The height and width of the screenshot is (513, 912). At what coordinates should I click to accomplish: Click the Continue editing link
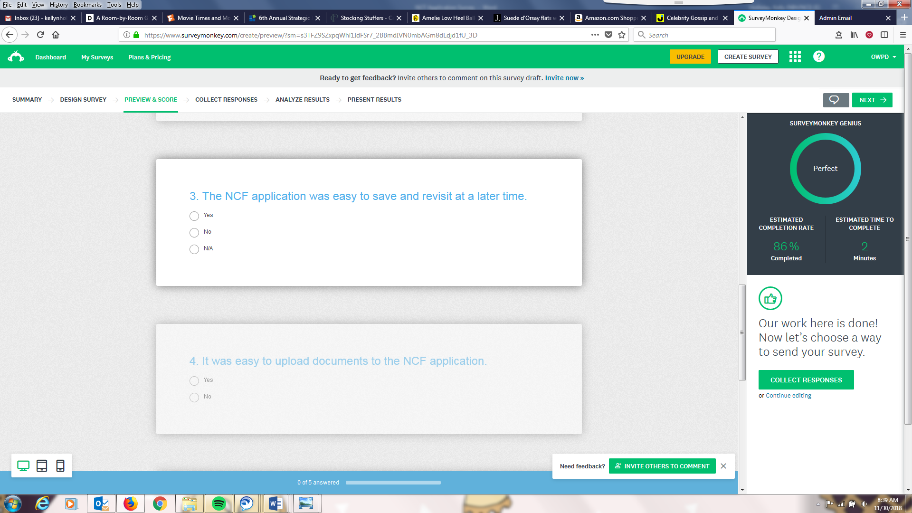click(x=788, y=396)
